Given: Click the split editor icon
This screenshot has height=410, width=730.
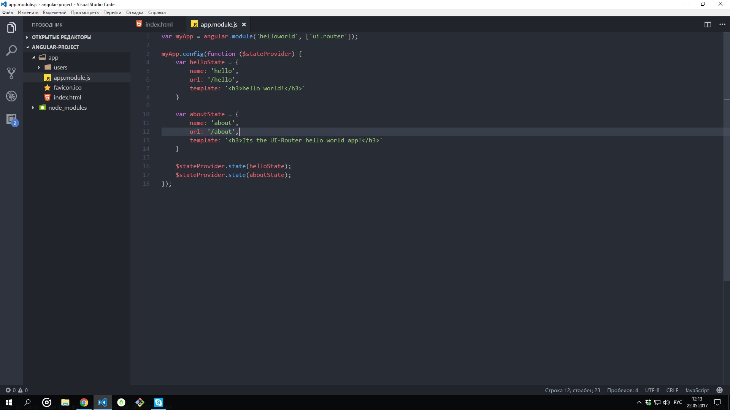Looking at the screenshot, I should (708, 25).
